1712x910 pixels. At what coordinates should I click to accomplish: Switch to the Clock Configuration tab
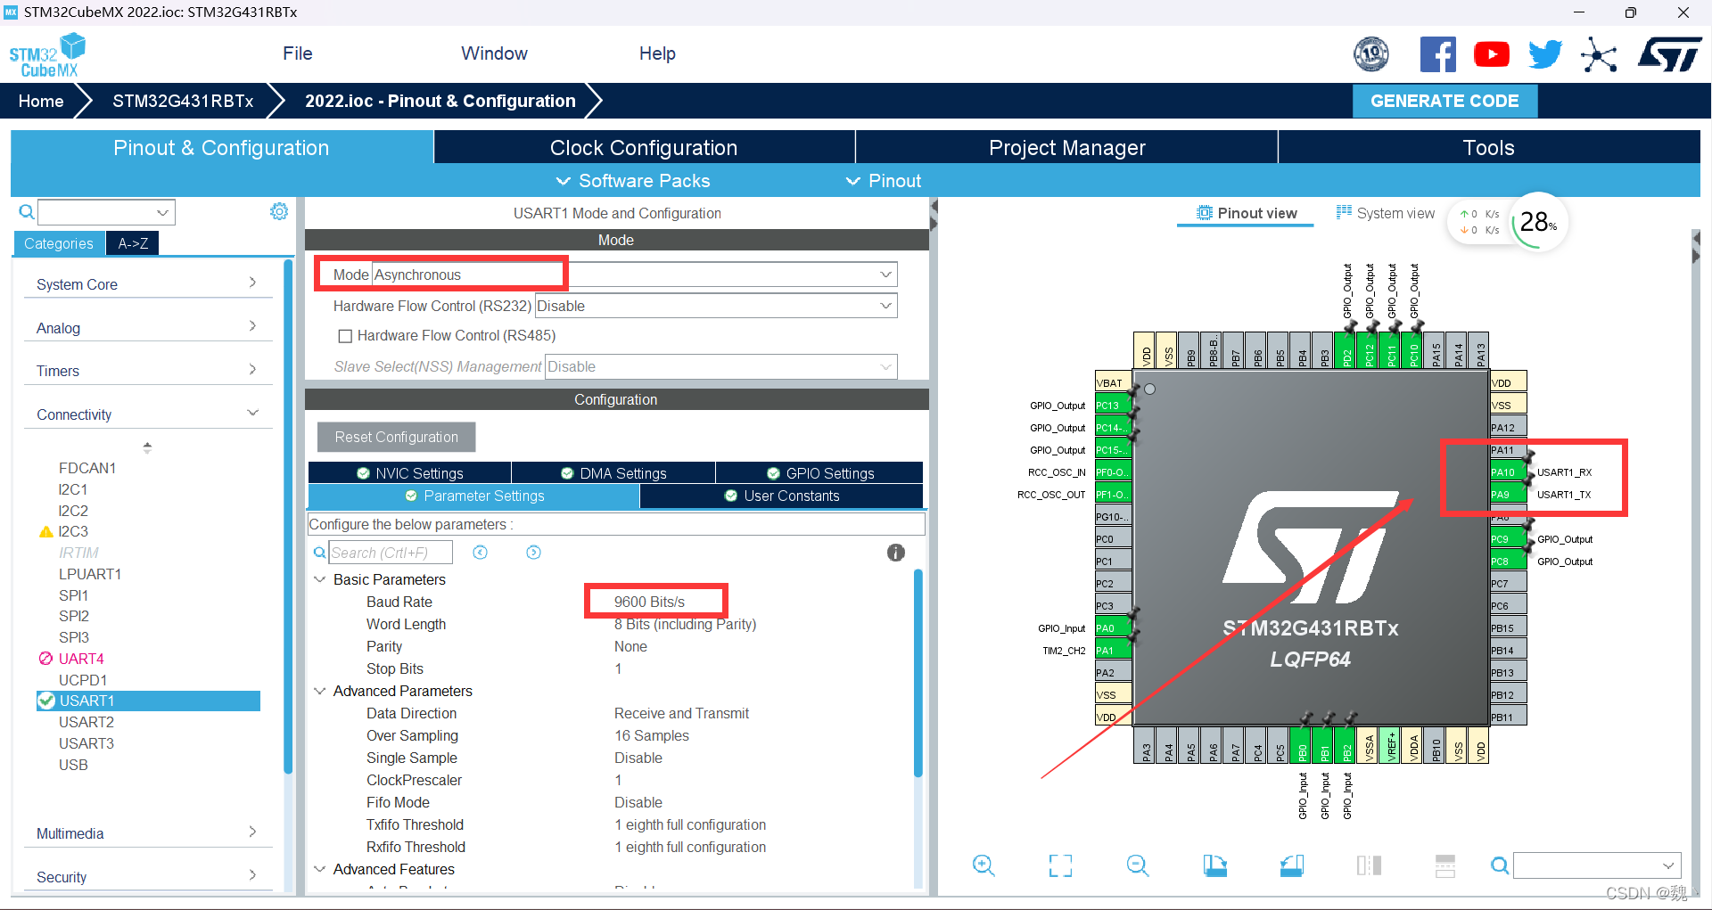tap(644, 147)
